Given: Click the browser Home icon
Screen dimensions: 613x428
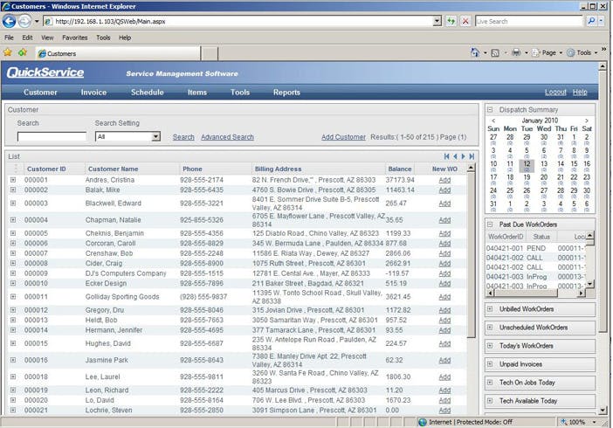Looking at the screenshot, I should (x=475, y=53).
